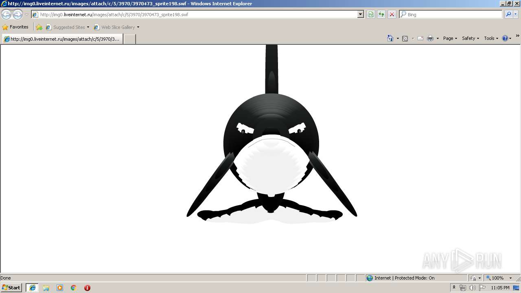521x293 pixels.
Task: Click the Print printer icon
Action: point(430,38)
